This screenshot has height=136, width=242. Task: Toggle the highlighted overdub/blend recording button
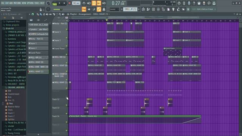click(99, 3)
